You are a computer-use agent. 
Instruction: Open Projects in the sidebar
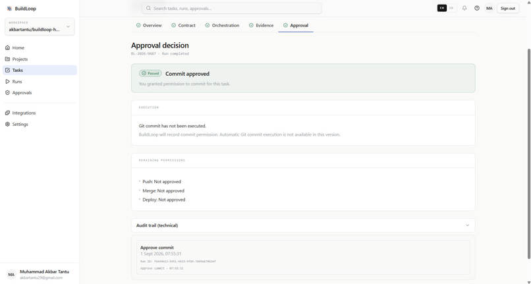click(x=40, y=59)
